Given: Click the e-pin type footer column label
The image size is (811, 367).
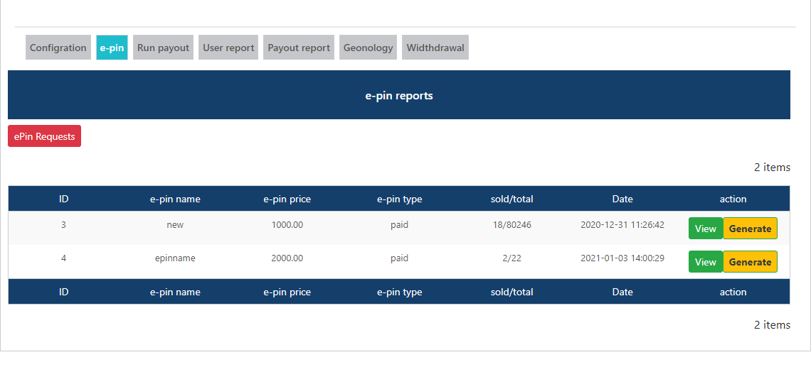Looking at the screenshot, I should 399,292.
